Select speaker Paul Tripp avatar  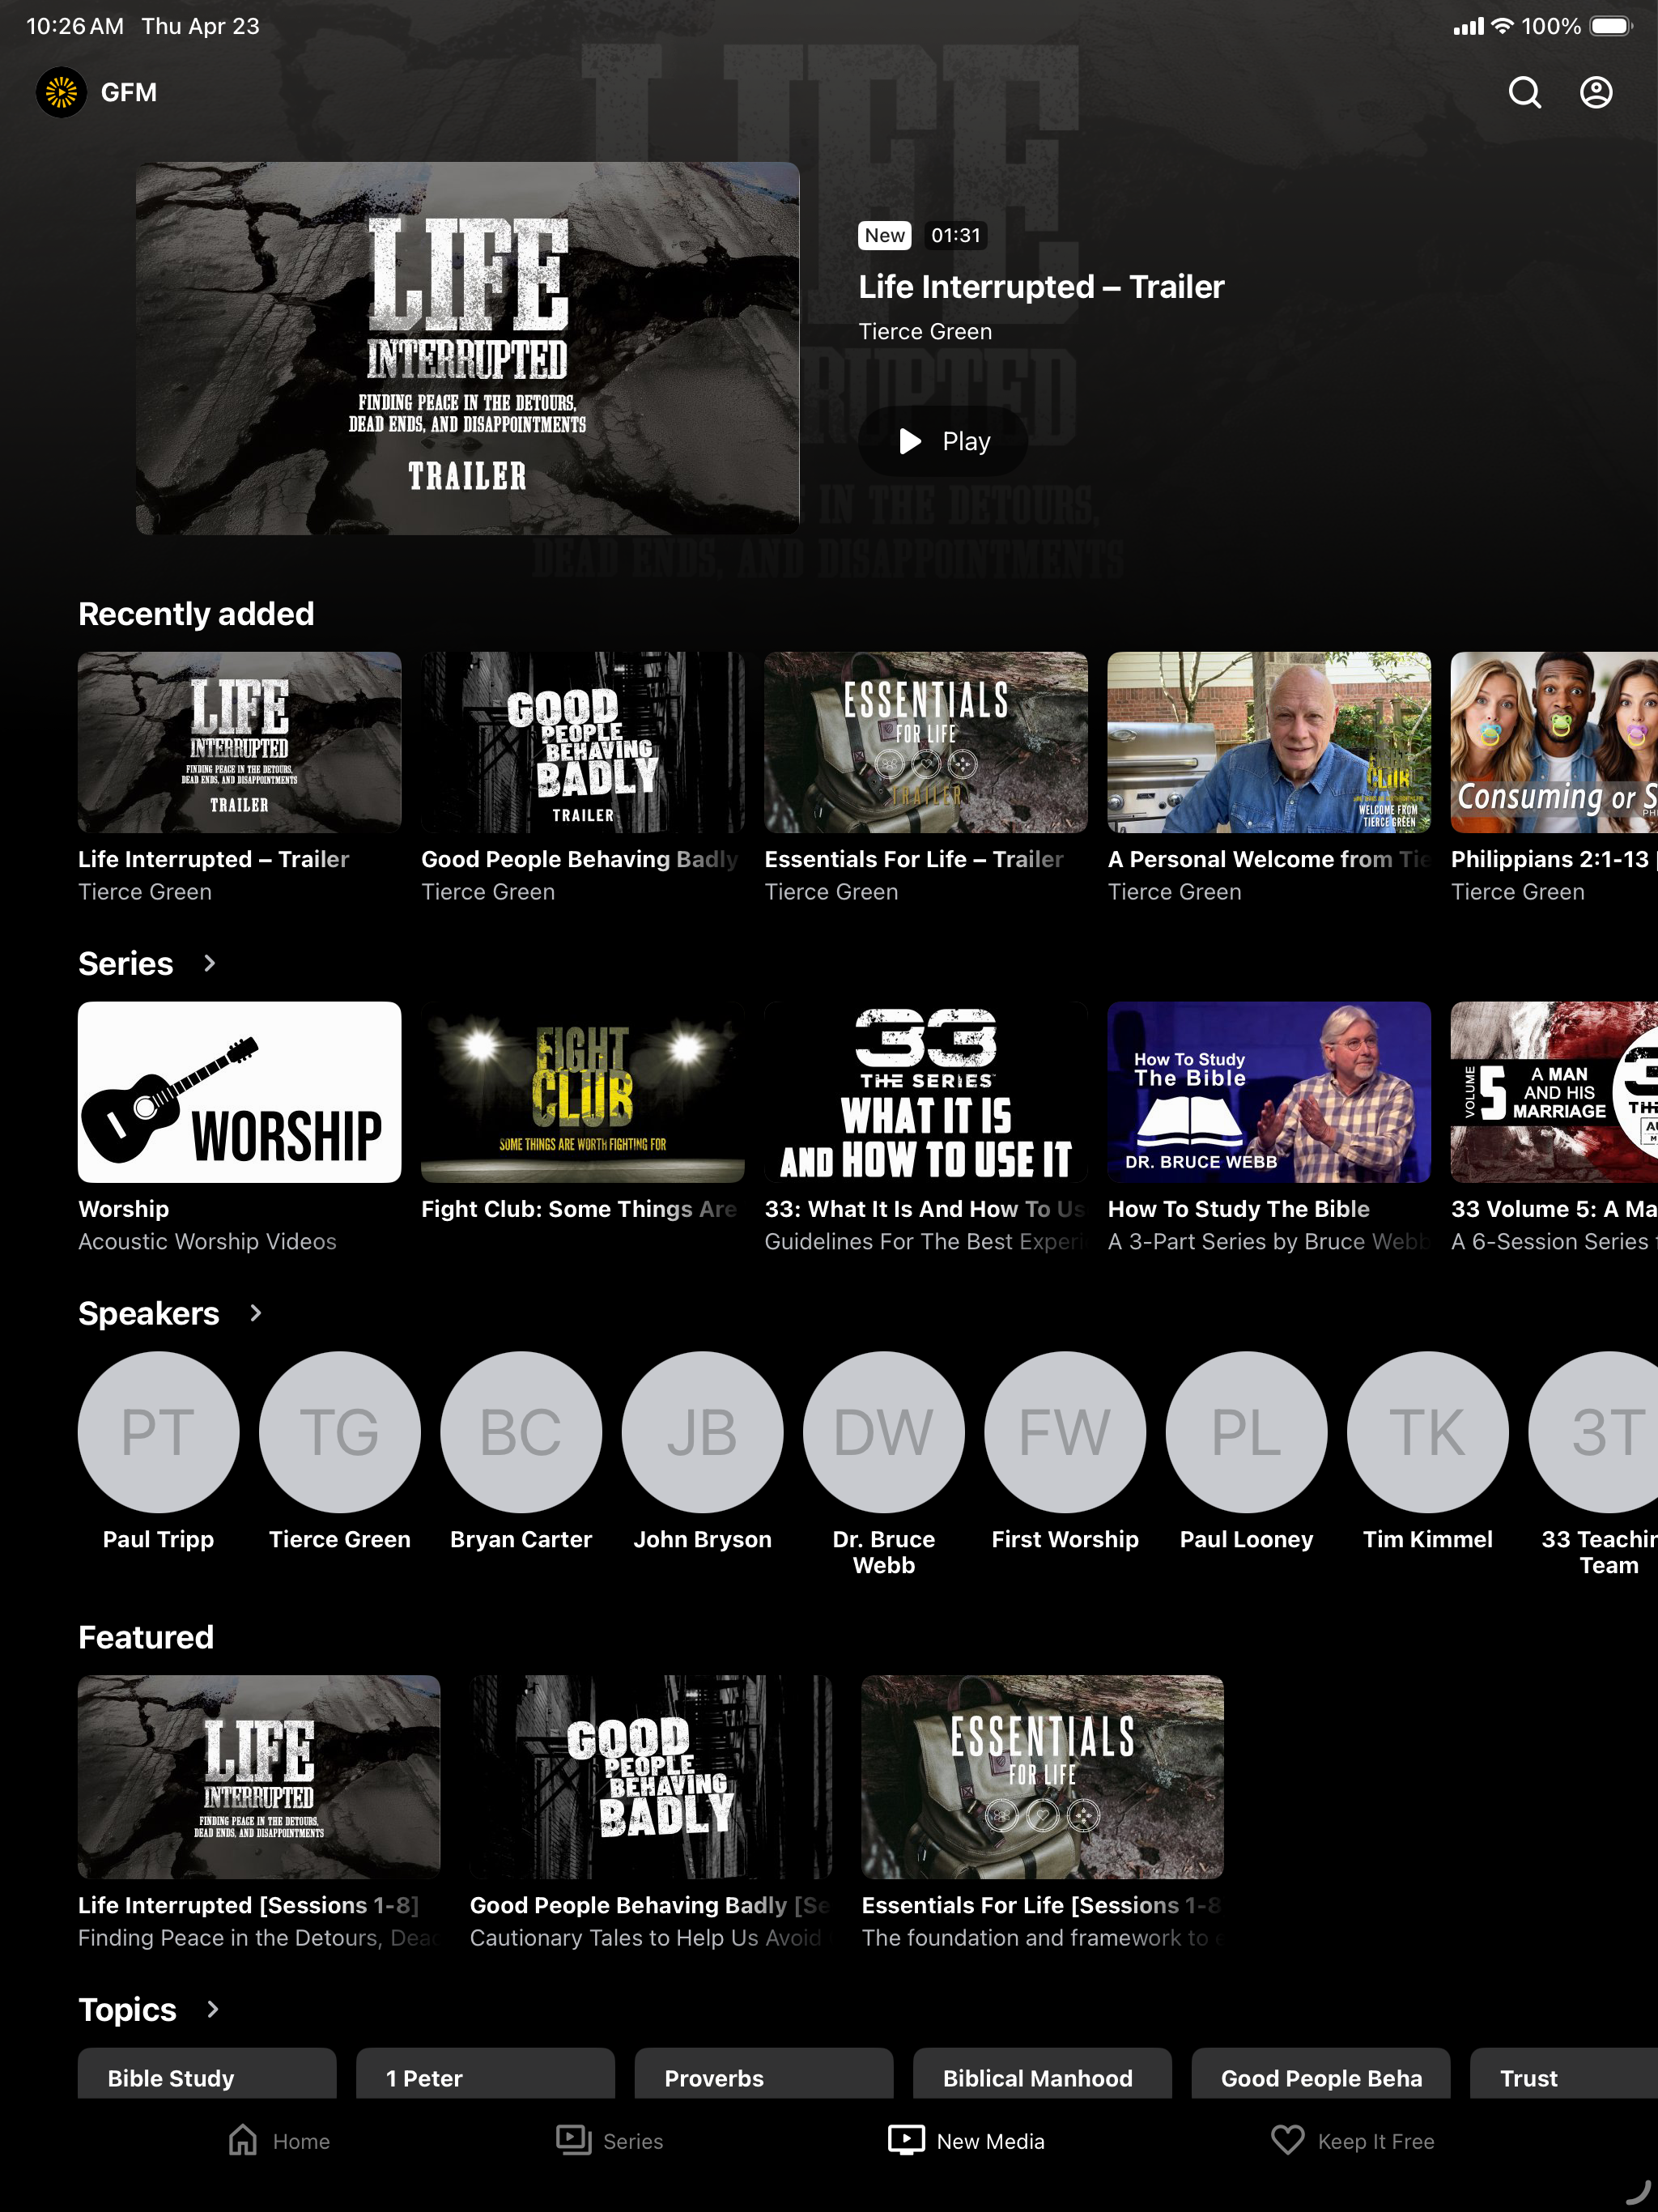click(159, 1432)
